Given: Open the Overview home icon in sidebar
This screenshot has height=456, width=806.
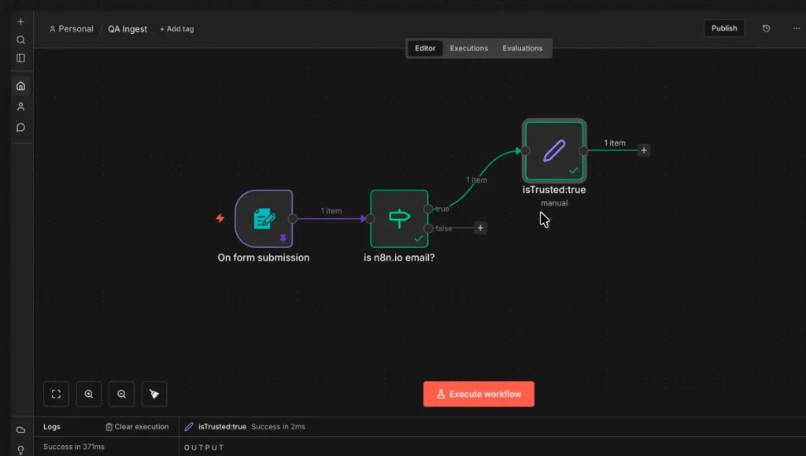Looking at the screenshot, I should tap(21, 86).
